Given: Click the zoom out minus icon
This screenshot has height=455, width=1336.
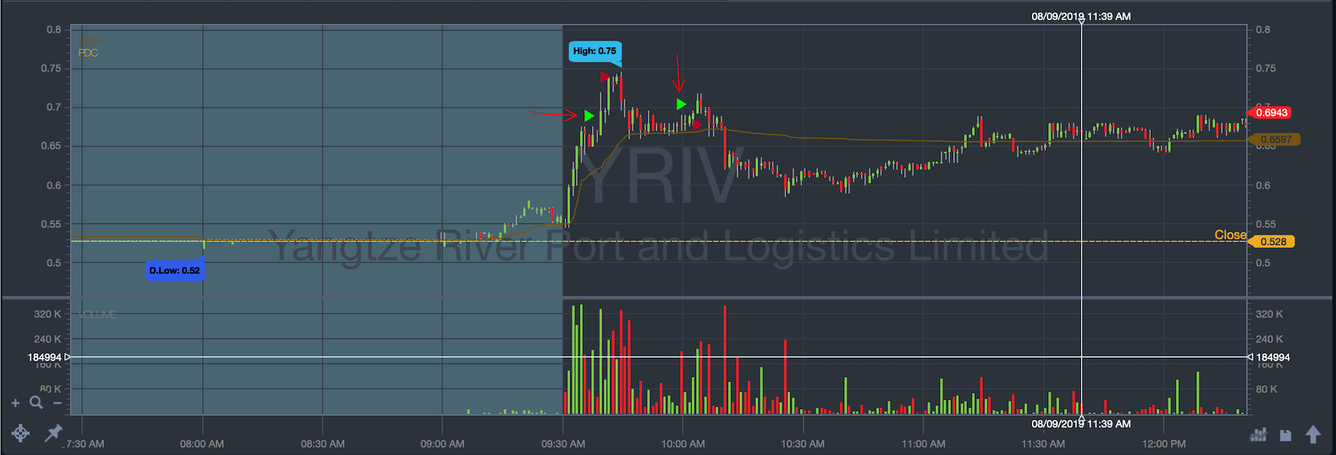Looking at the screenshot, I should click(57, 403).
